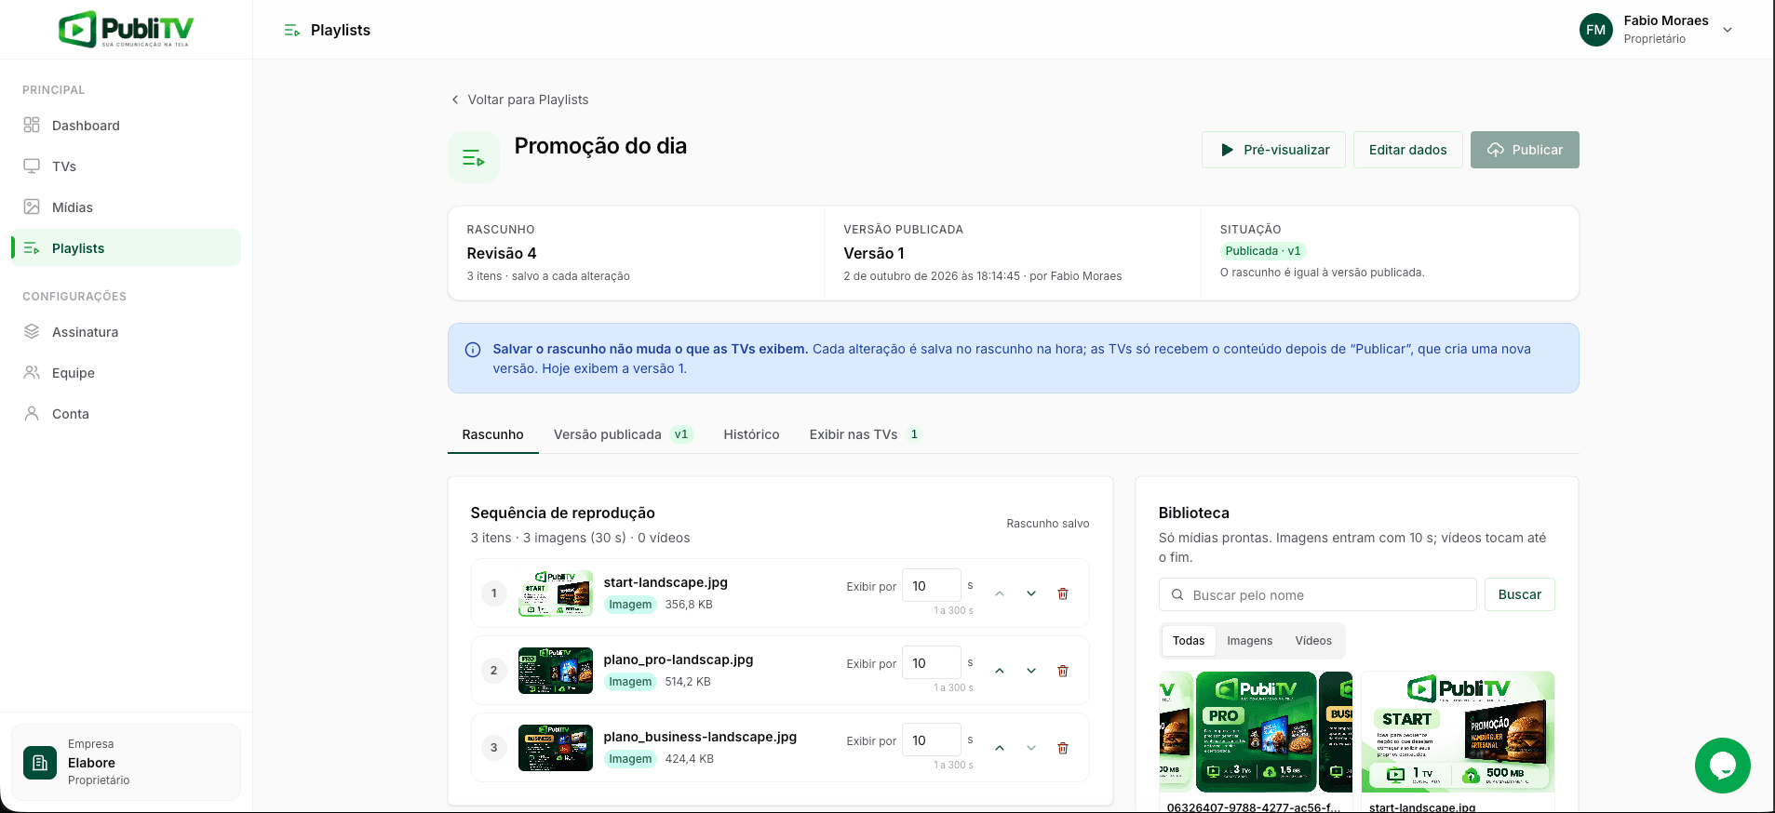Click Buscar in the library

tap(1519, 594)
